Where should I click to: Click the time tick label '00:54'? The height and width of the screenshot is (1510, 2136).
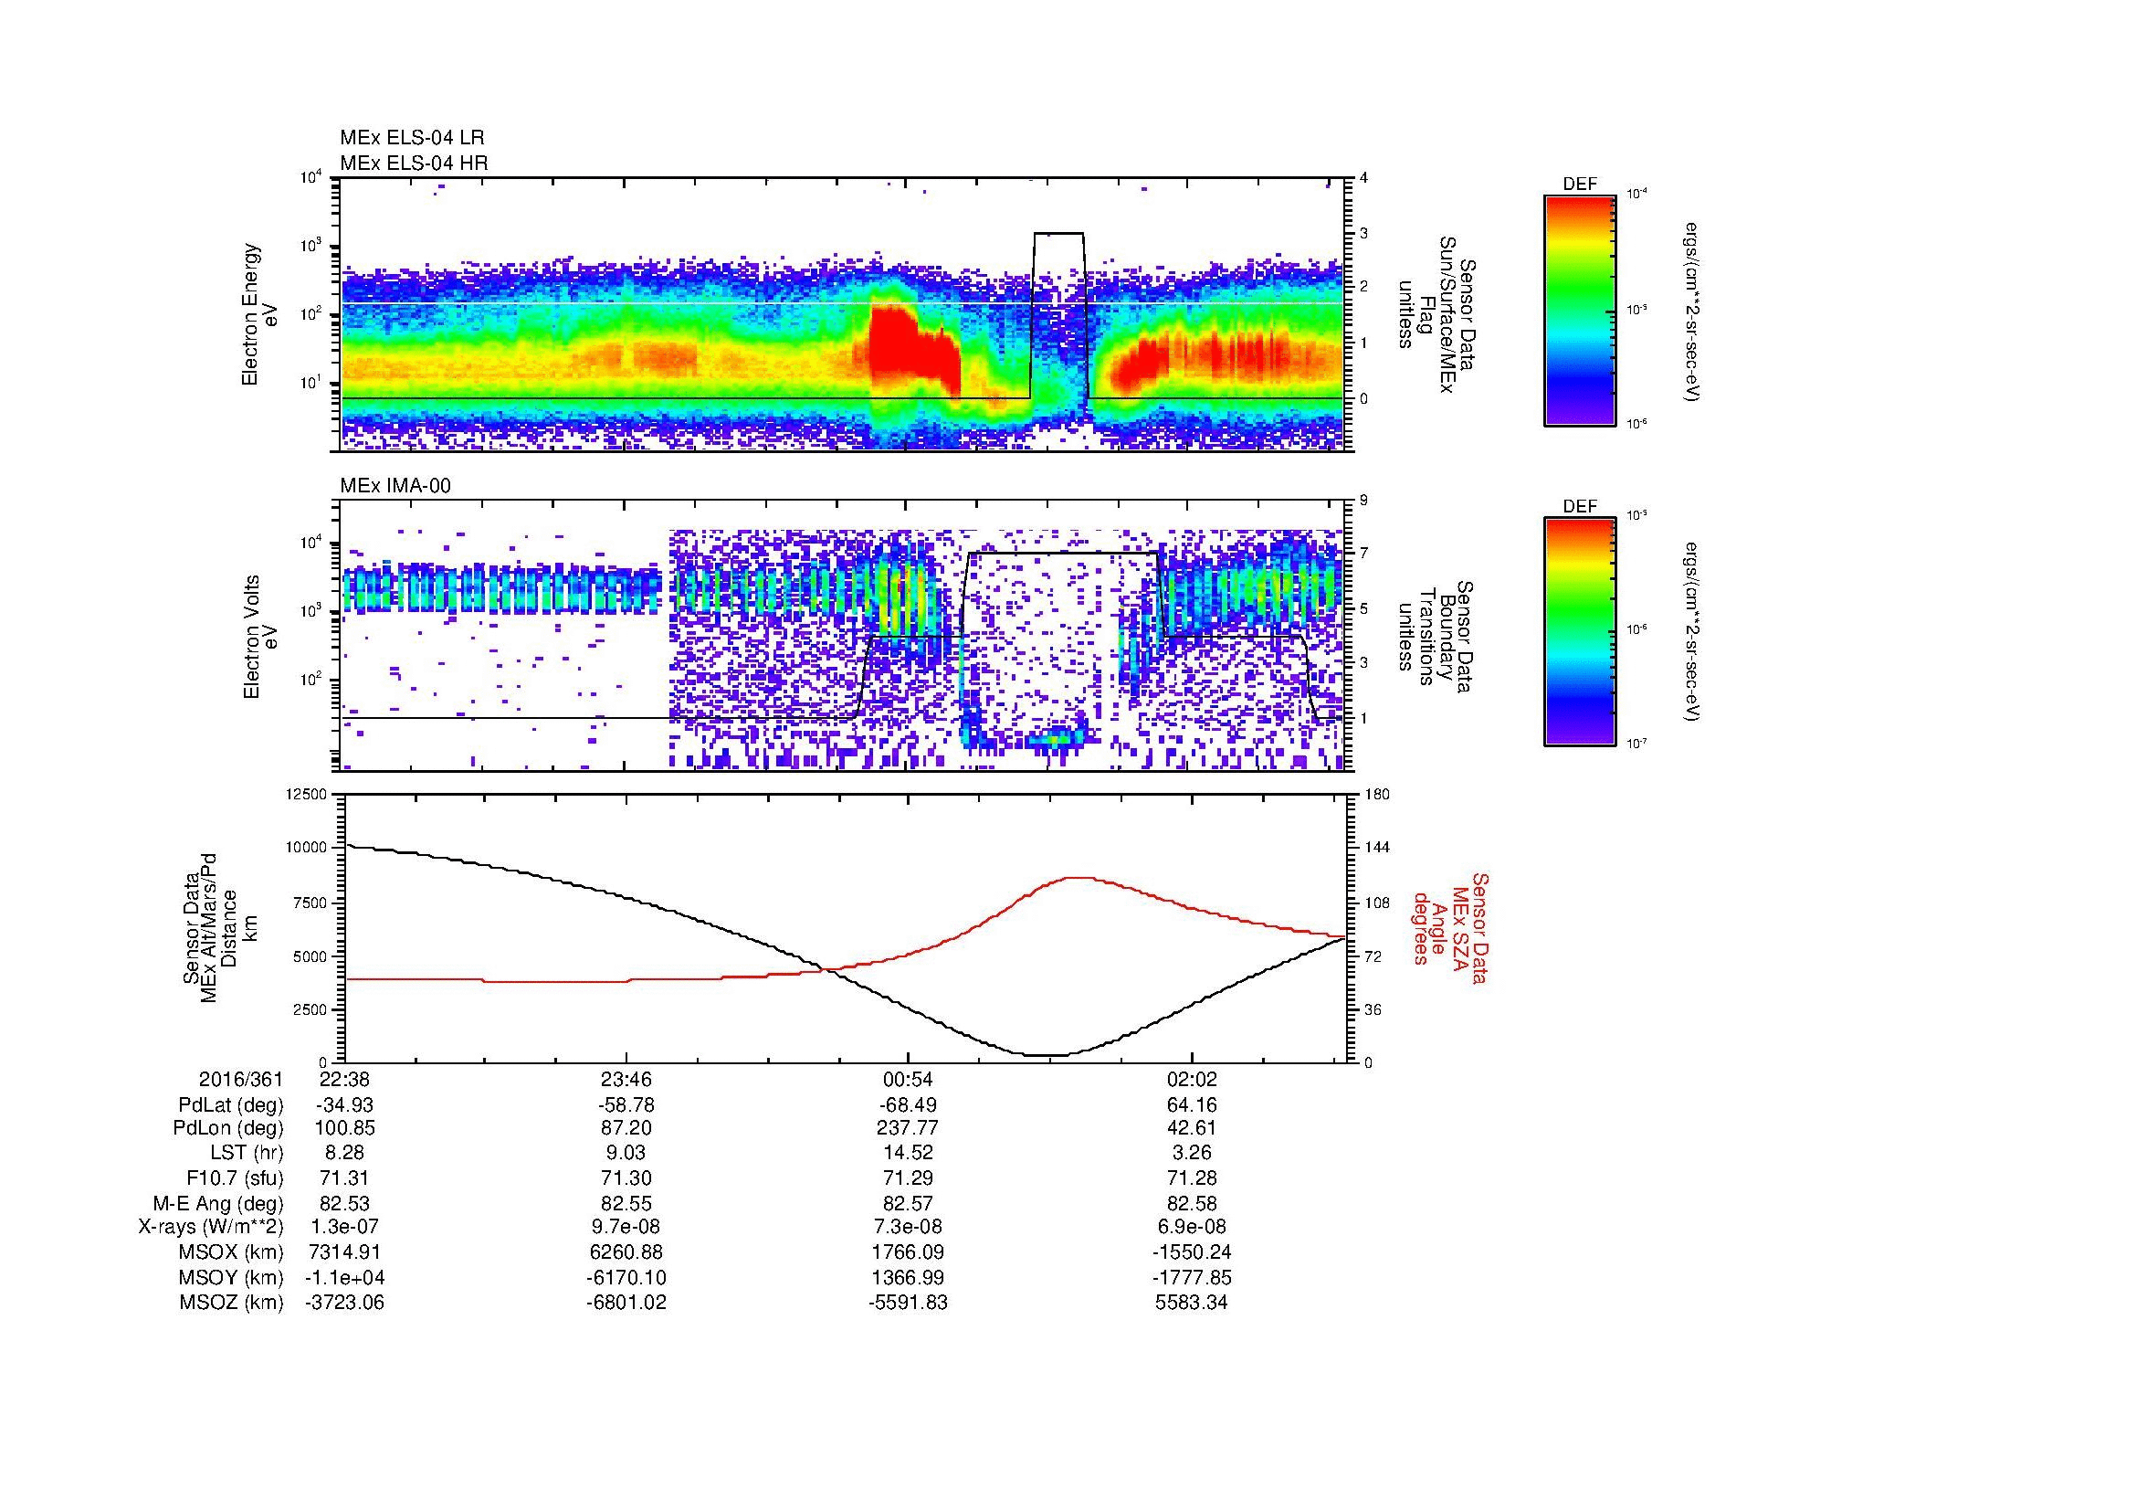point(908,1079)
